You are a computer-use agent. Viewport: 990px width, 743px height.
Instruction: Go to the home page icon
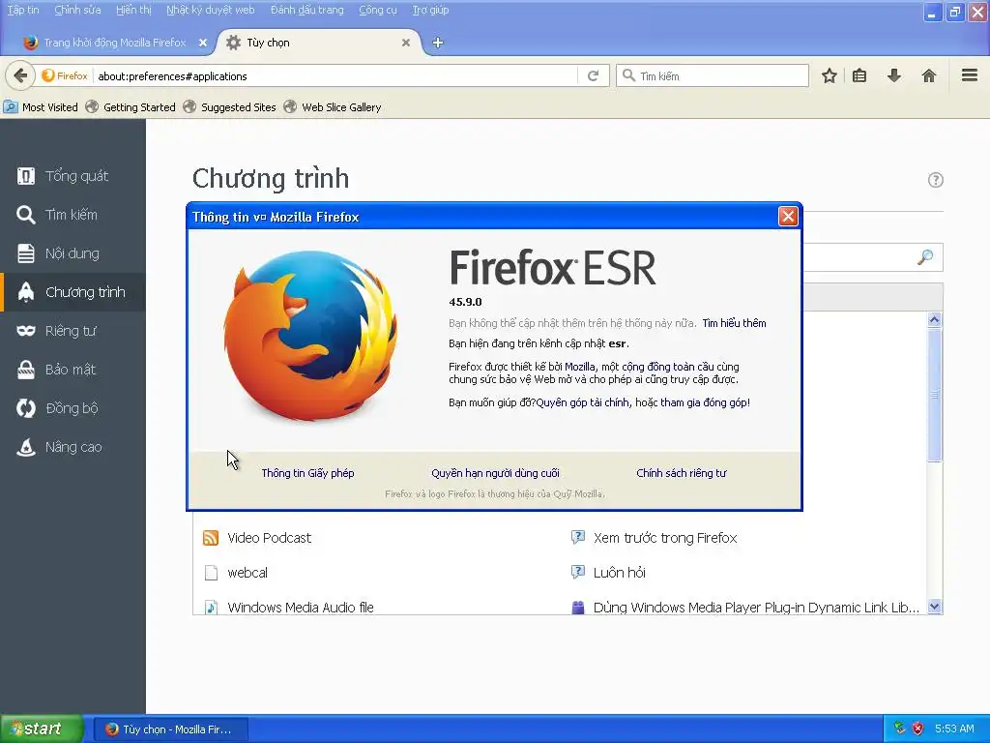pyautogui.click(x=929, y=75)
